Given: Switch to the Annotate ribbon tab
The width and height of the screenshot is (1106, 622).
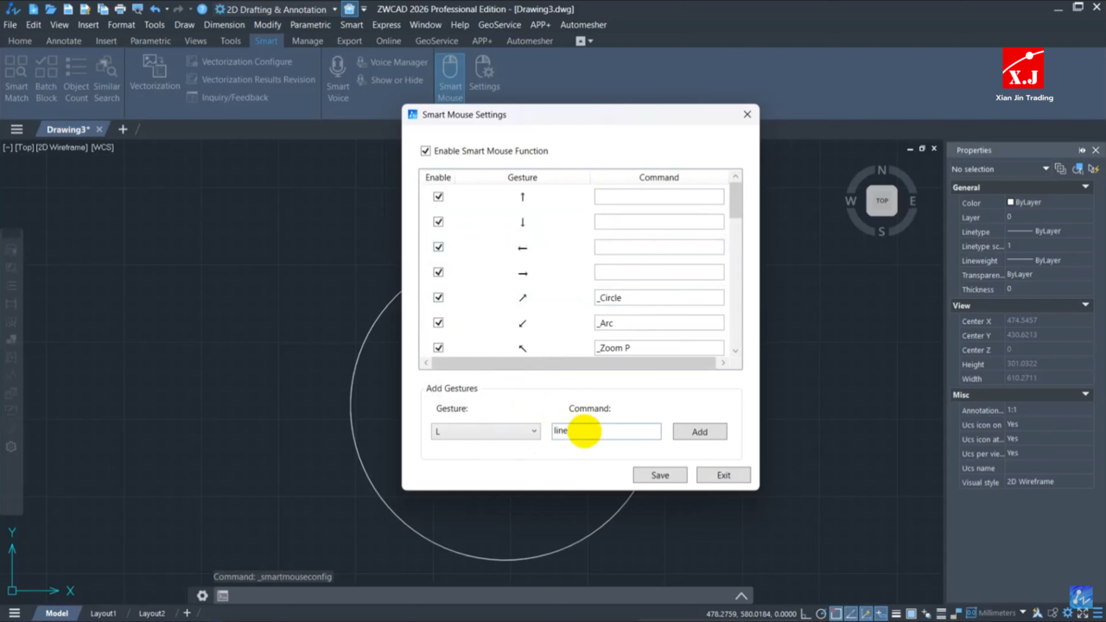Looking at the screenshot, I should [64, 41].
